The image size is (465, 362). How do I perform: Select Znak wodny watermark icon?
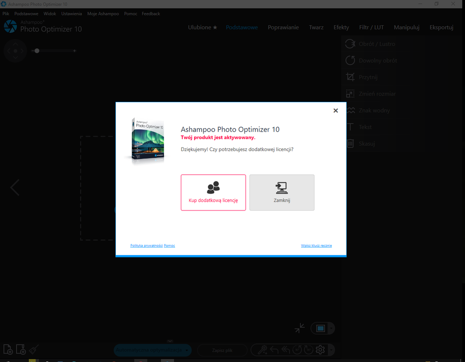coord(351,110)
